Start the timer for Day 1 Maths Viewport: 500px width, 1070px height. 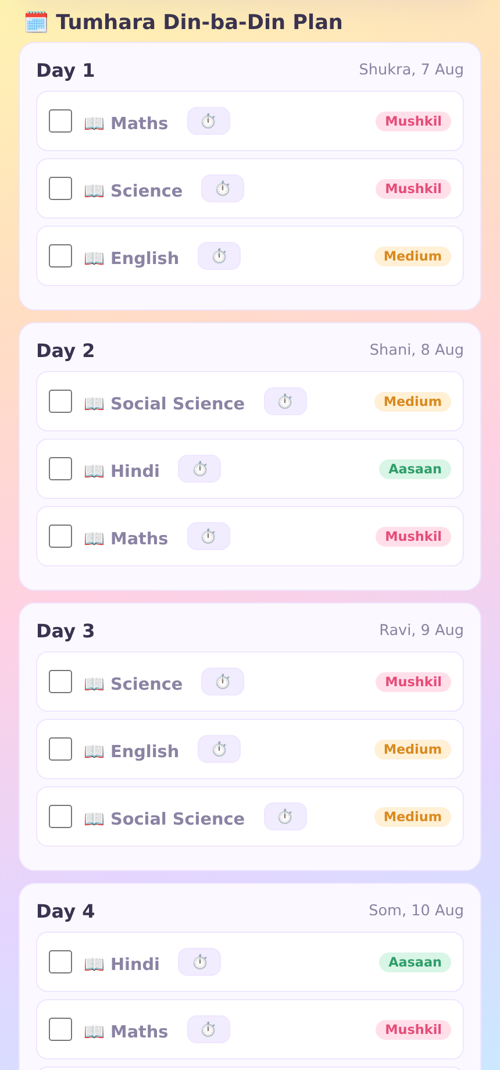tap(209, 121)
